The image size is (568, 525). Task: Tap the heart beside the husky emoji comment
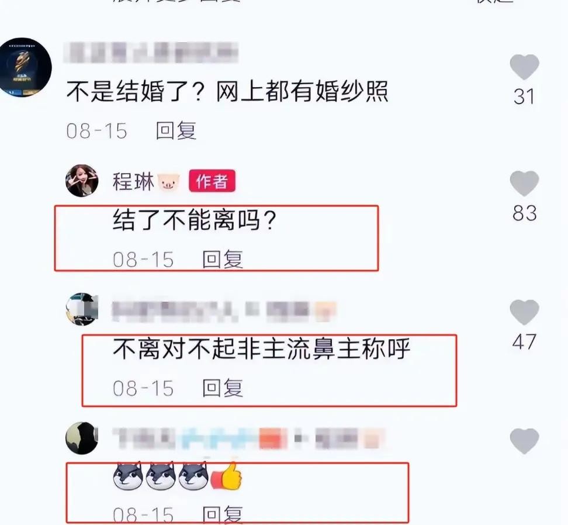(524, 441)
